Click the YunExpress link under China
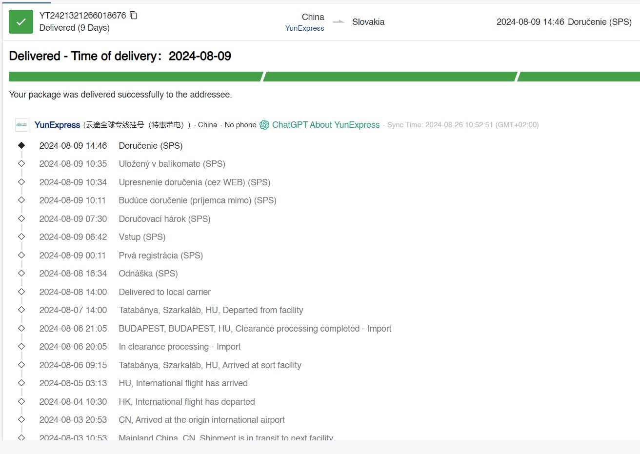The image size is (640, 454). [304, 28]
